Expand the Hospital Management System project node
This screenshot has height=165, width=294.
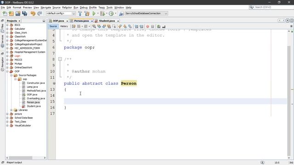(x=7, y=52)
